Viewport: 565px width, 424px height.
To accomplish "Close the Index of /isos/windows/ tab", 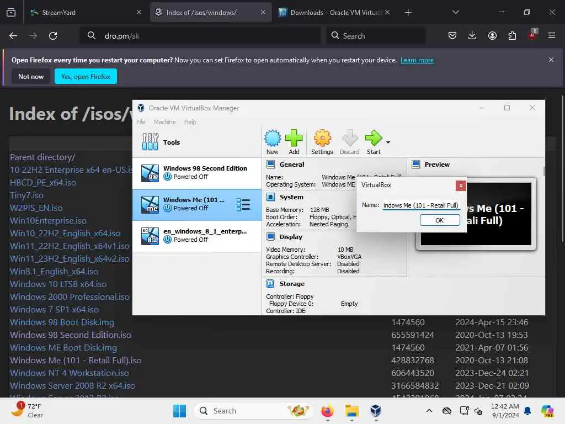I will [x=263, y=12].
